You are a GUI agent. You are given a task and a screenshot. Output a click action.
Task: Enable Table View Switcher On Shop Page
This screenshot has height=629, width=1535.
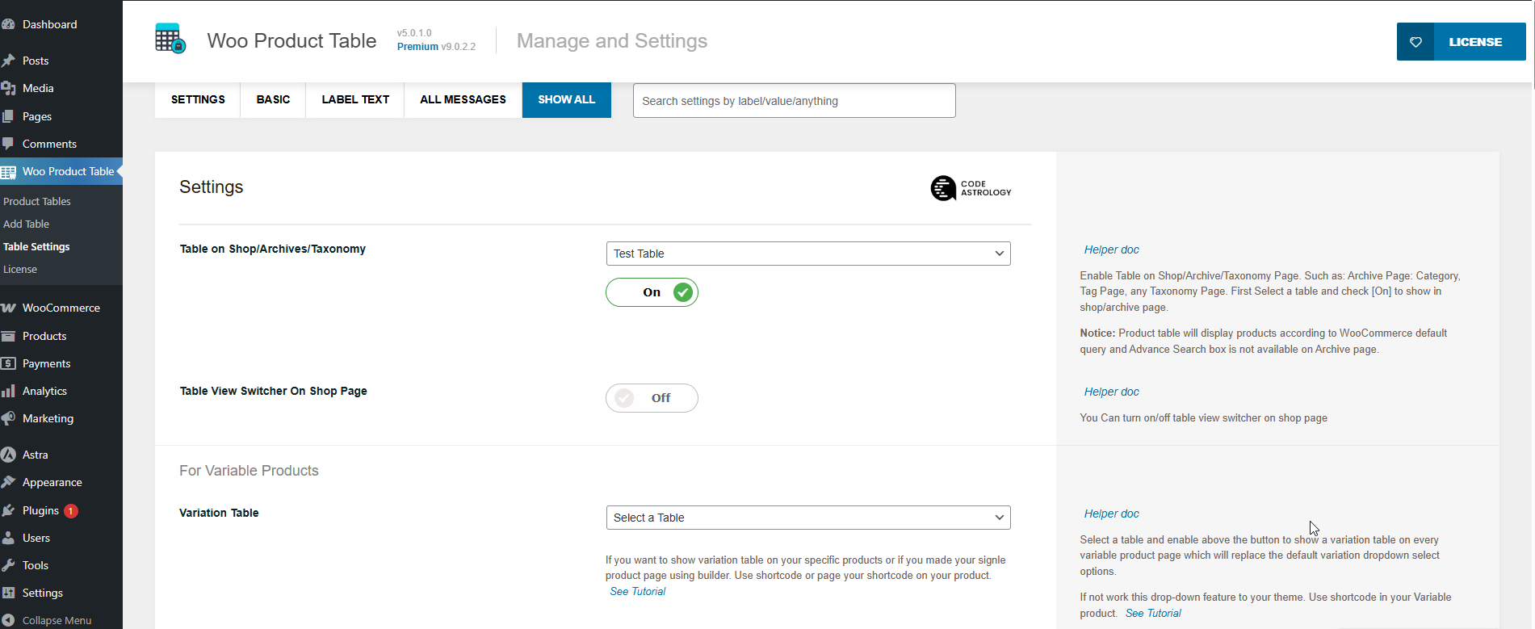pos(652,398)
